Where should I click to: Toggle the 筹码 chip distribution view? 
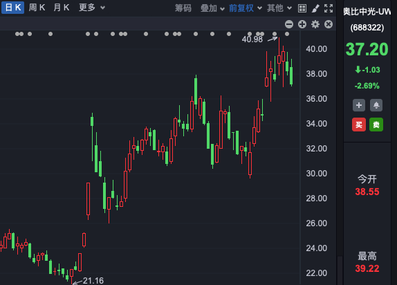183,8
